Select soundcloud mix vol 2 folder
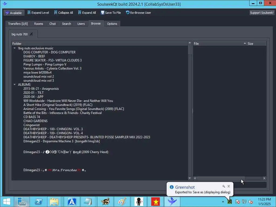The image size is (276, 207). click(39, 77)
